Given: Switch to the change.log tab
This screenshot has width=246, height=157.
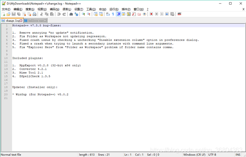Looking at the screenshot, I should coord(12,20).
